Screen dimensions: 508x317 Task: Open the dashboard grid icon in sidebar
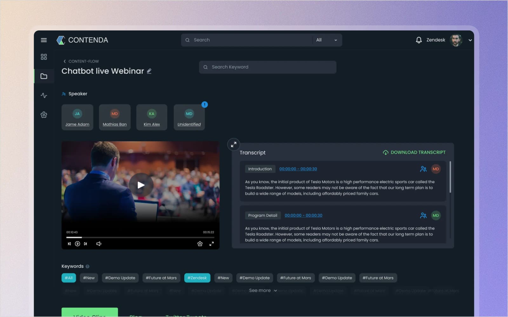click(44, 57)
